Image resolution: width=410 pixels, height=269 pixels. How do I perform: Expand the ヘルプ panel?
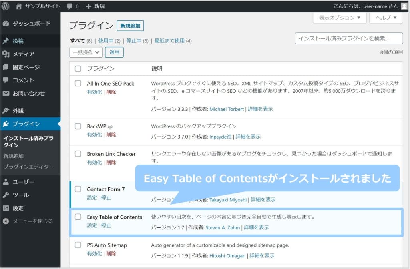click(386, 18)
